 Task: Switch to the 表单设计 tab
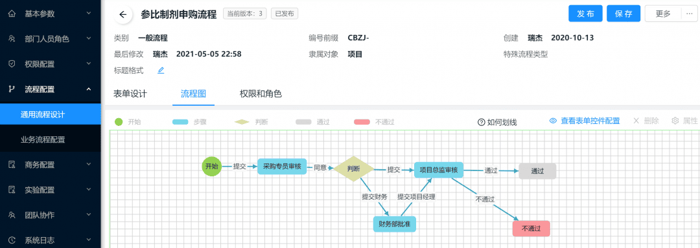(x=130, y=94)
